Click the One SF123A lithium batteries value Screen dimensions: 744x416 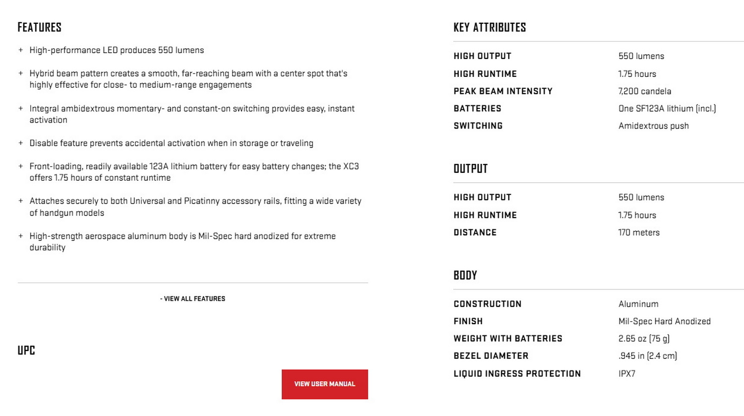[667, 109]
